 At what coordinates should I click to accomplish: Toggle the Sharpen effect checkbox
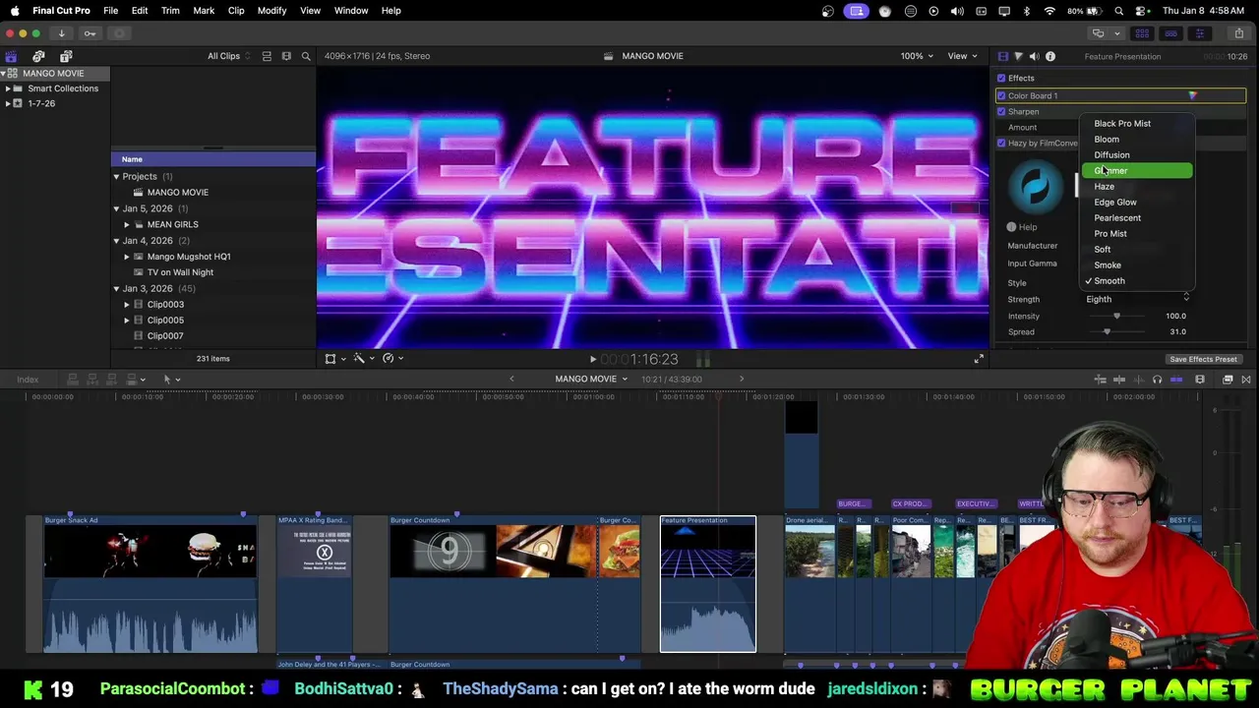click(1001, 111)
